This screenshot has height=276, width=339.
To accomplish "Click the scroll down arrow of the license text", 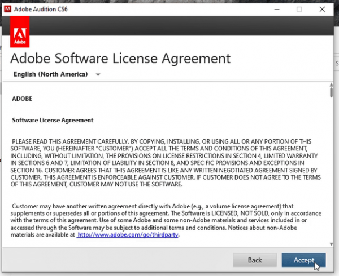I will (x=331, y=244).
